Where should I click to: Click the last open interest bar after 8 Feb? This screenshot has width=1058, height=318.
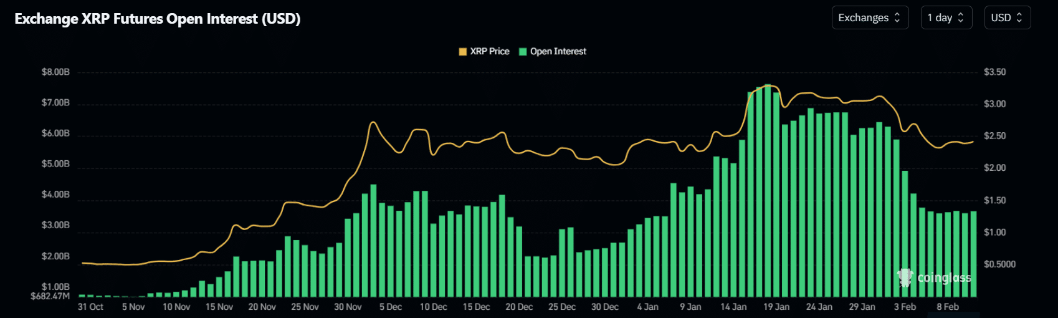(973, 254)
